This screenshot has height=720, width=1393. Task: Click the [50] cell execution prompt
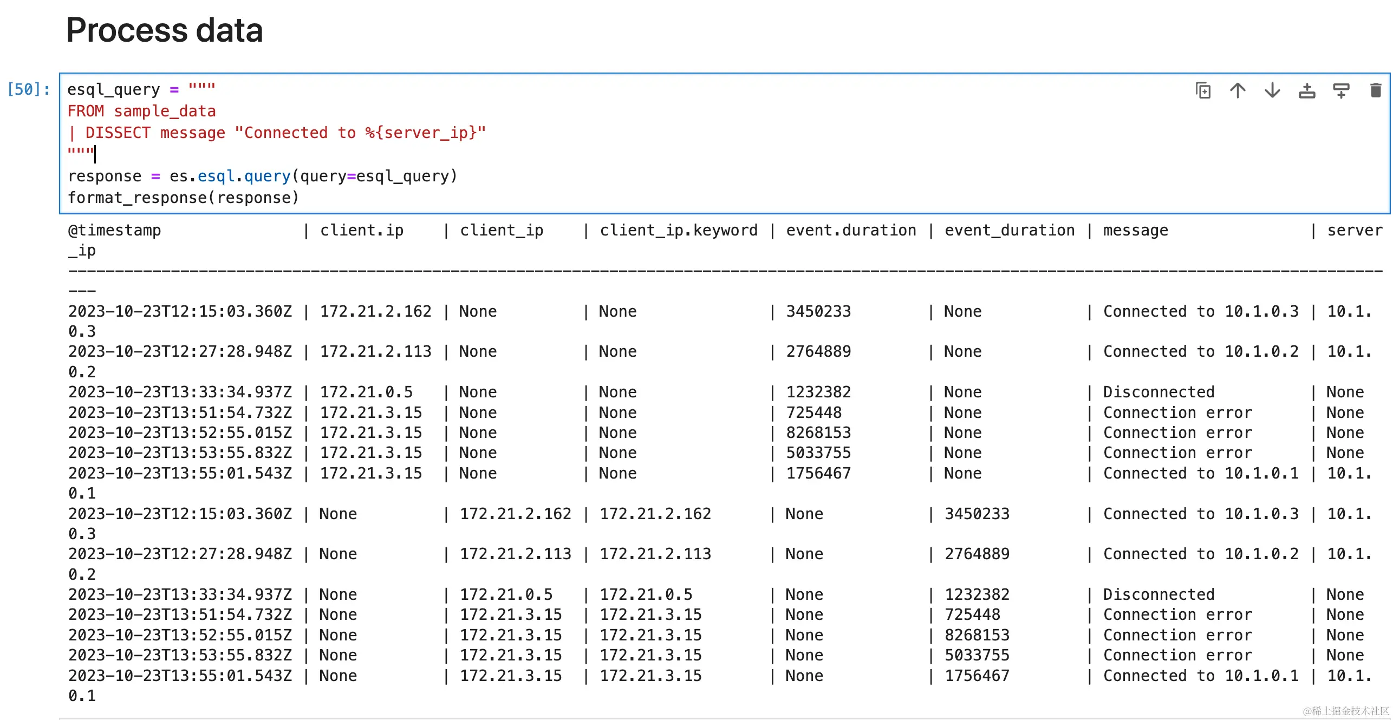pyautogui.click(x=29, y=89)
